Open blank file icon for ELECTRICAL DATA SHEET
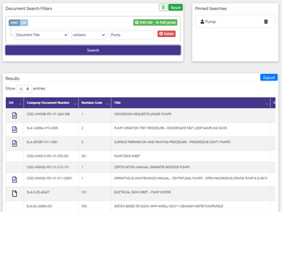This screenshot has height=258, width=282. [x=14, y=193]
